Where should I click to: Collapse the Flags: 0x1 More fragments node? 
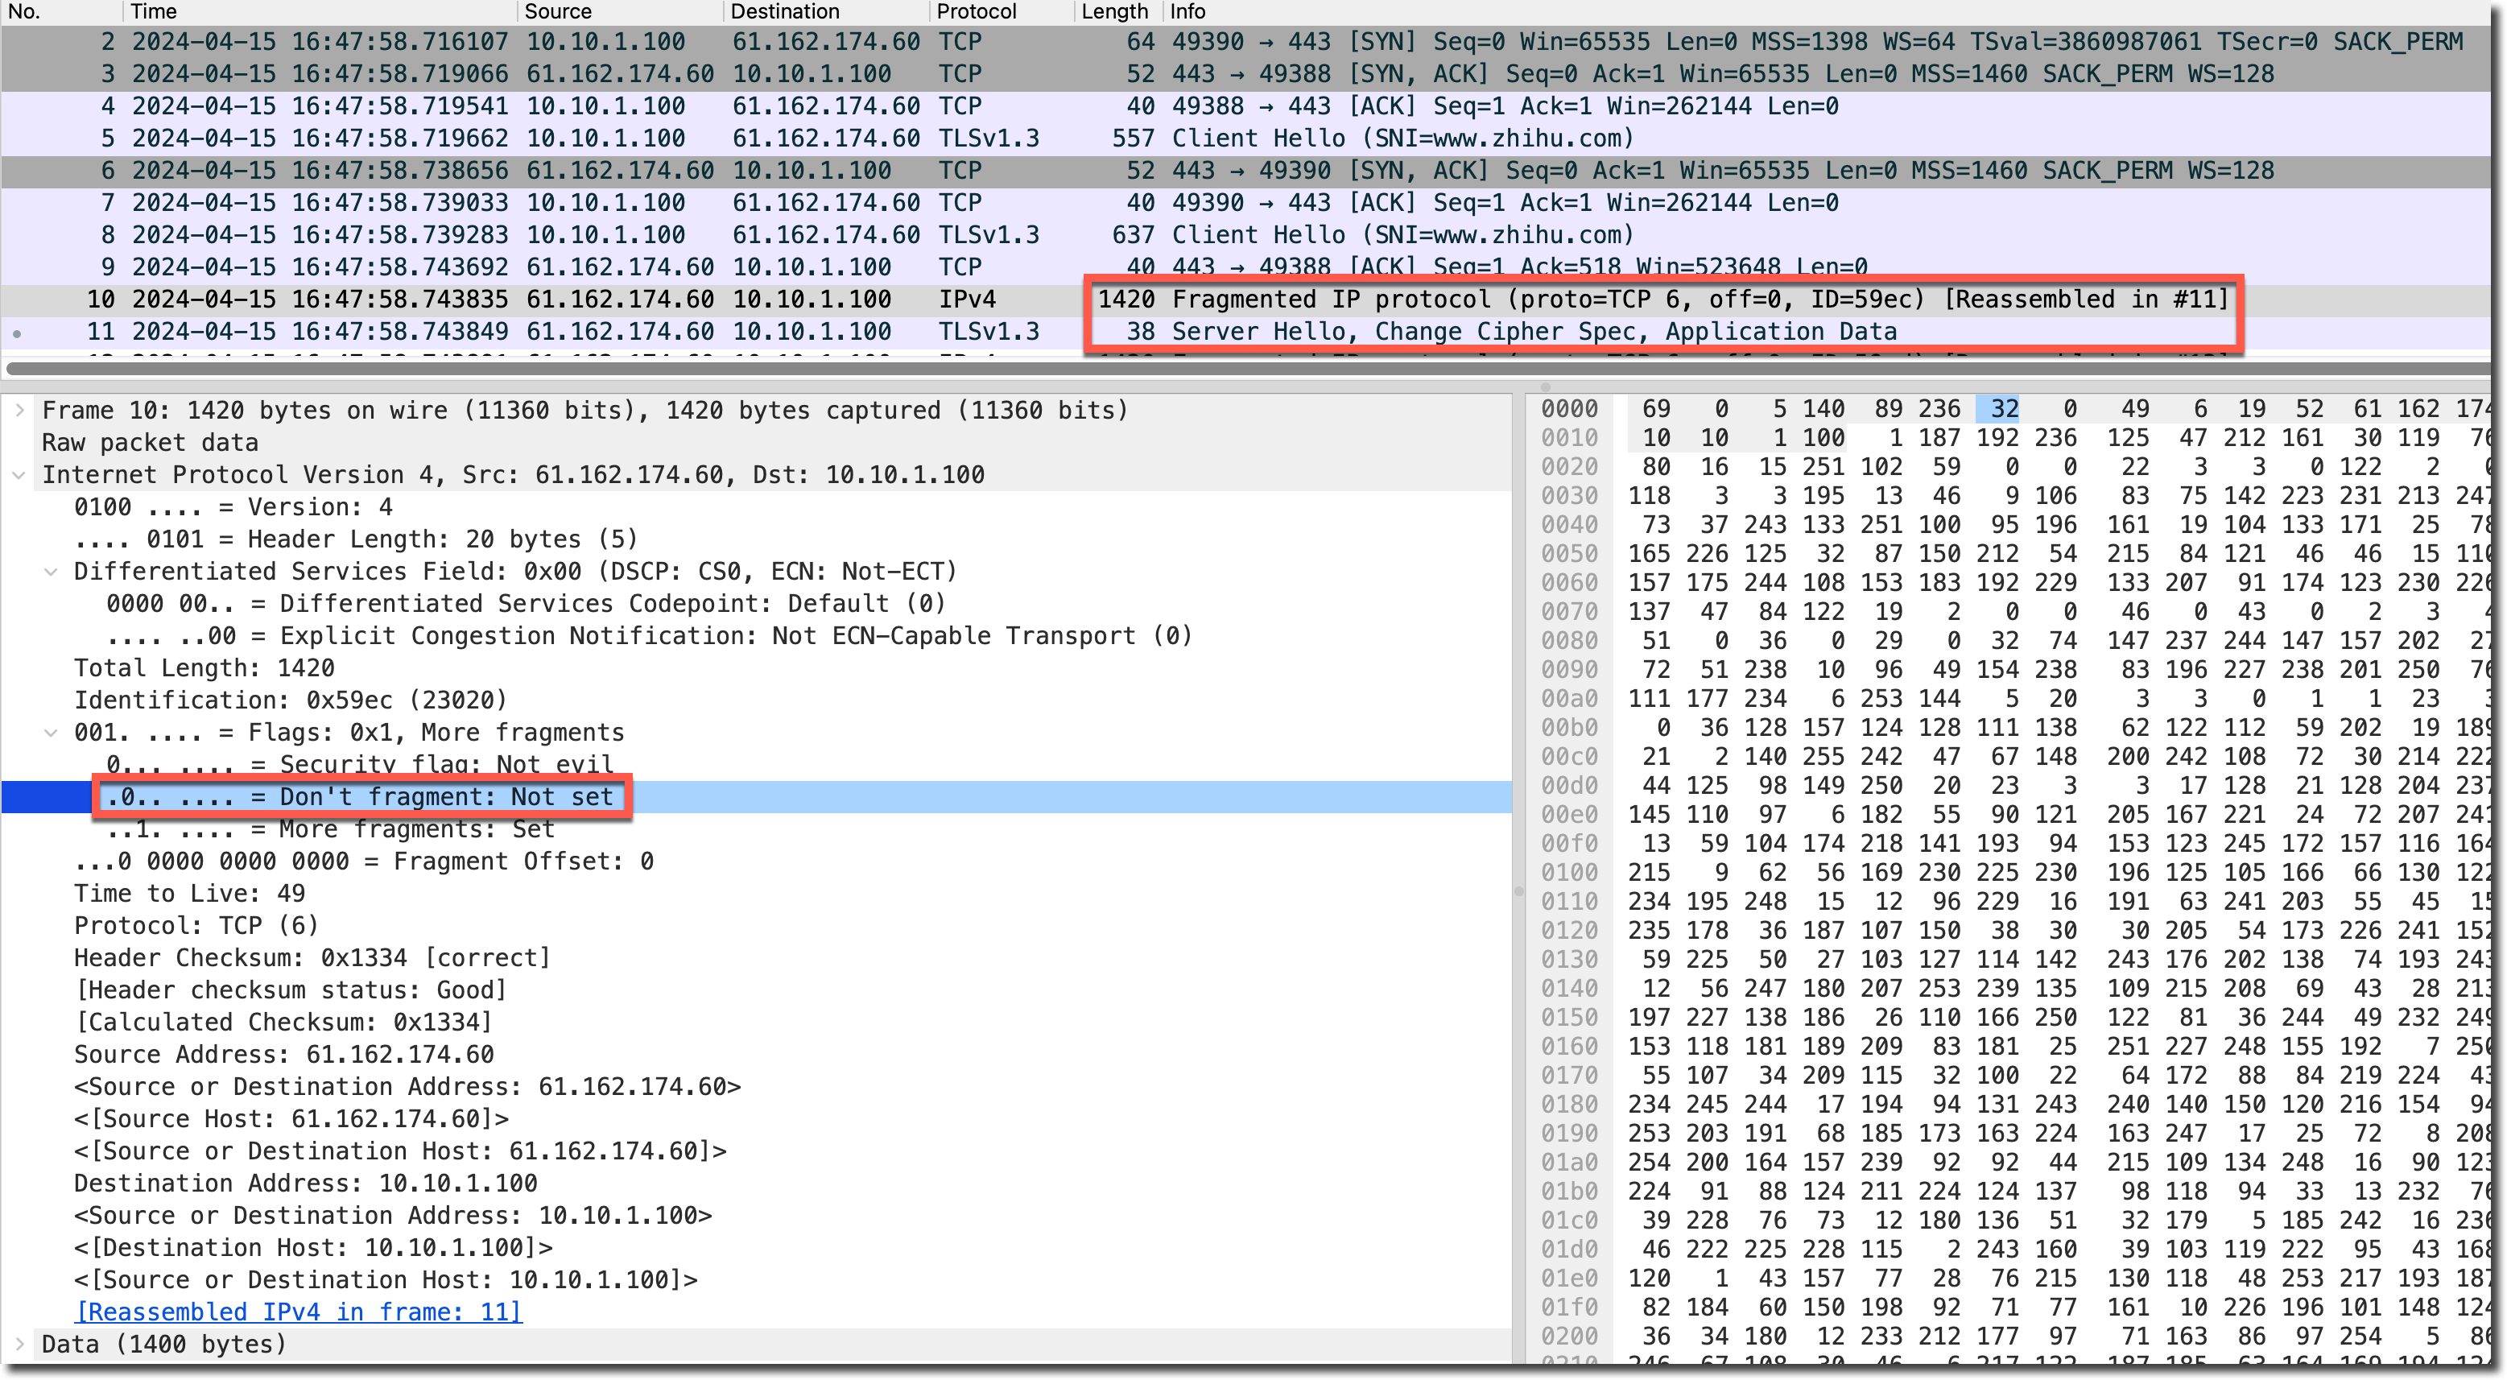pos(51,733)
